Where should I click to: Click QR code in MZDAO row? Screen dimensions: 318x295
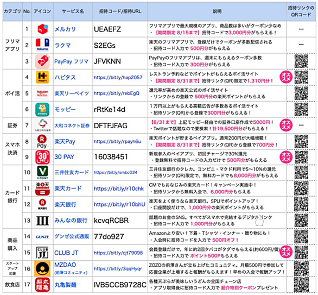pos(301,268)
